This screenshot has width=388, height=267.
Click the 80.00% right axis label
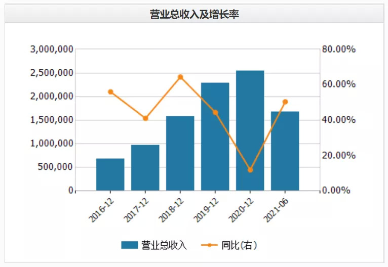coord(339,49)
